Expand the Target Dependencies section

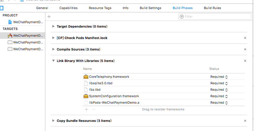[x=53, y=26]
